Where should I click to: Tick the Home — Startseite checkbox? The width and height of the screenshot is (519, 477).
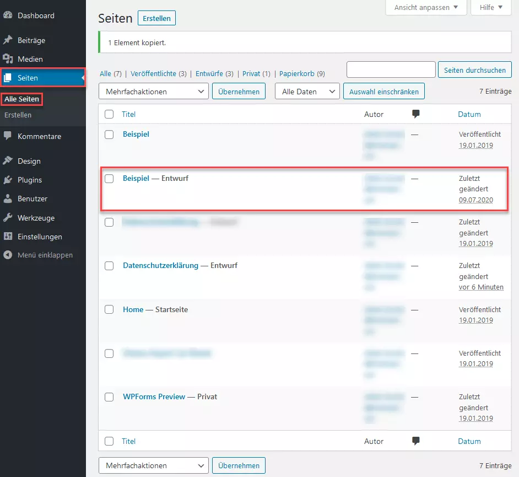pos(109,309)
